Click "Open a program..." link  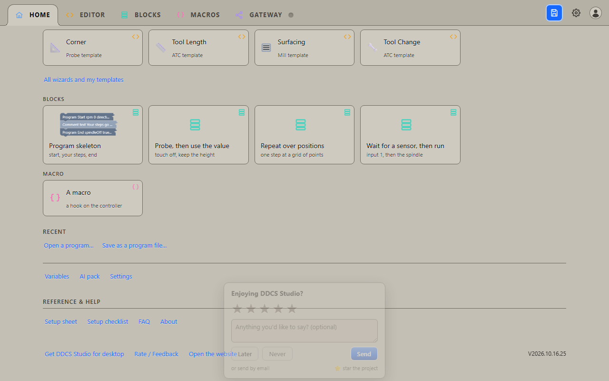click(x=69, y=245)
